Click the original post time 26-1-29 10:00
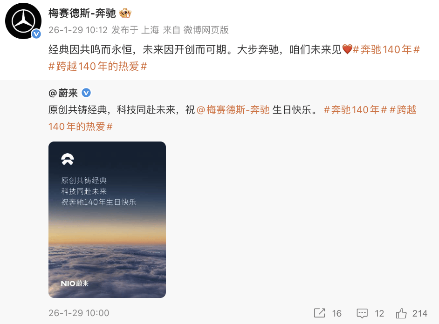This screenshot has height=324, width=439. 79,313
